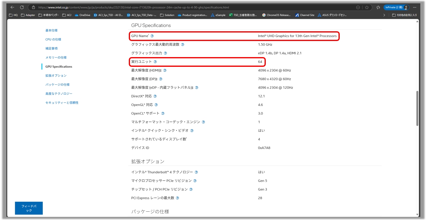Jump to 拡張オプション in sidebar
The image size is (427, 222).
pyautogui.click(x=56, y=76)
